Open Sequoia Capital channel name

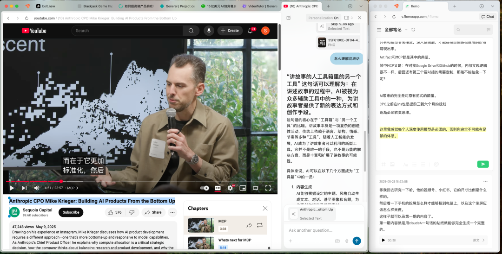point(38,210)
